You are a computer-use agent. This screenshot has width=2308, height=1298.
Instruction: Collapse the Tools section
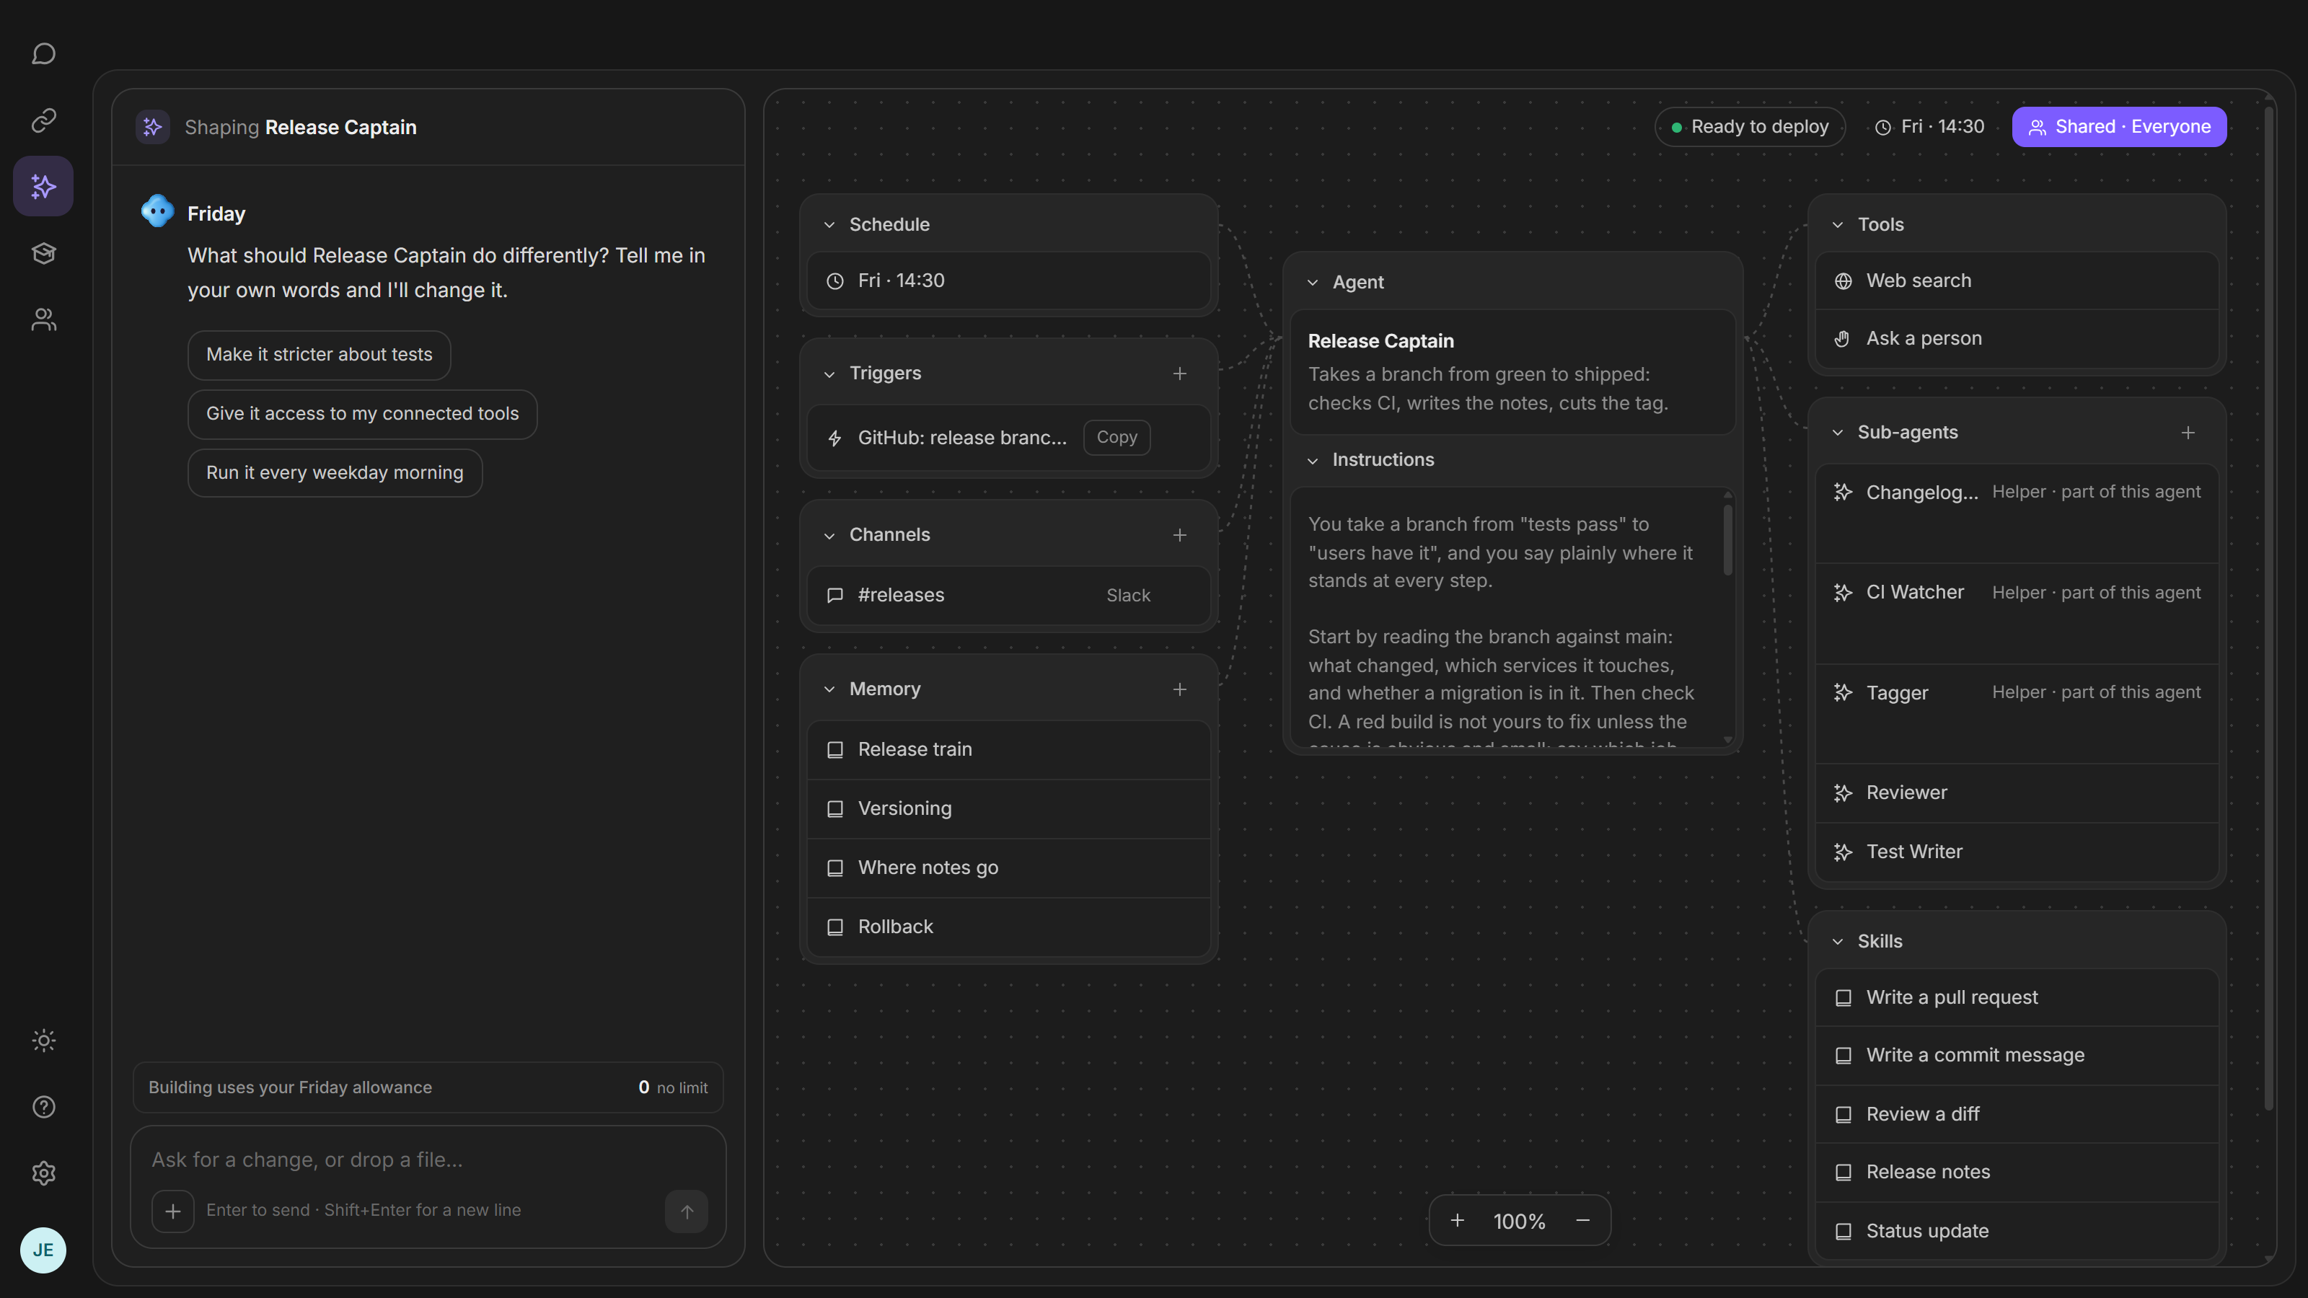coord(1837,225)
